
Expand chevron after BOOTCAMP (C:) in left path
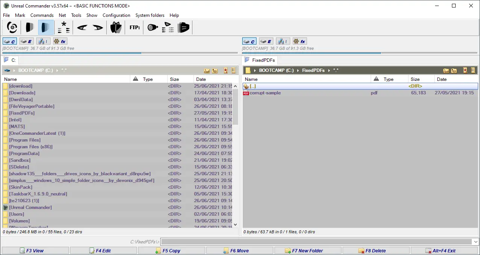[x=57, y=70]
